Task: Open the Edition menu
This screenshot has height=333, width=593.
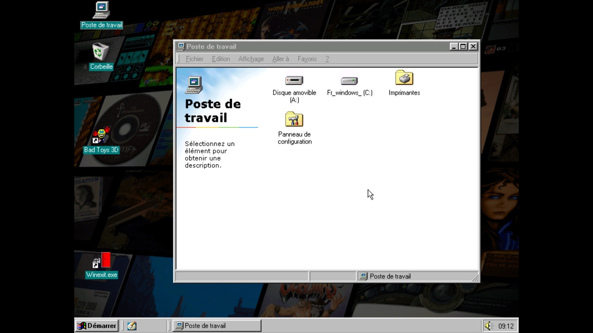Action: (221, 59)
